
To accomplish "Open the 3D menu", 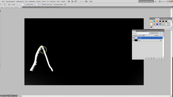I will click(x=48, y=2).
